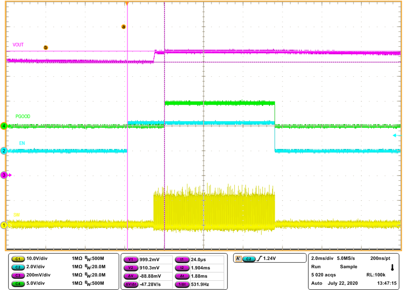Open the 2.0ms/div timebase selector

[321, 258]
